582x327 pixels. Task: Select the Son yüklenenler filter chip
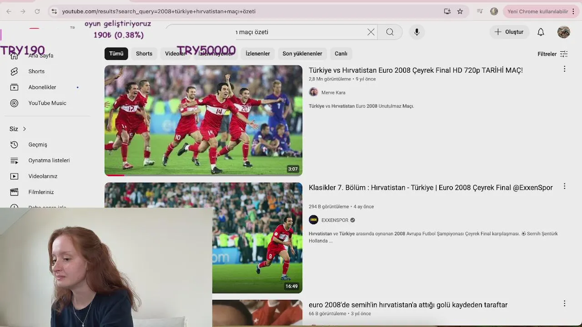tap(302, 54)
